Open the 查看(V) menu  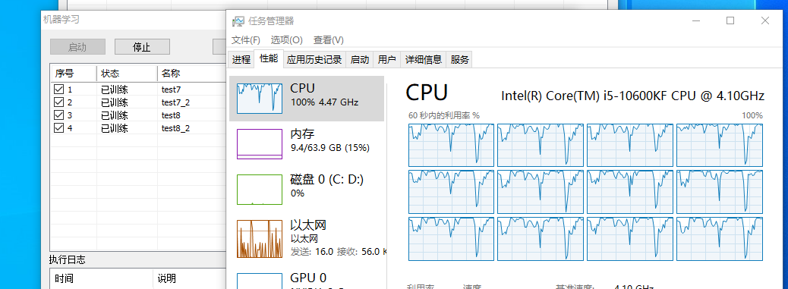click(329, 39)
